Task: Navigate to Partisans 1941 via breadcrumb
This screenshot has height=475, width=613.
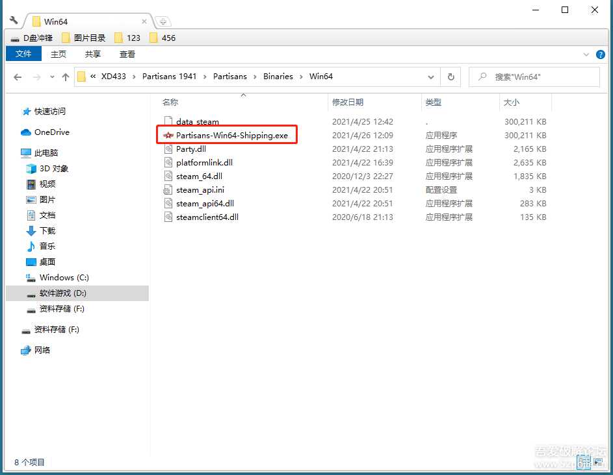Action: point(169,77)
